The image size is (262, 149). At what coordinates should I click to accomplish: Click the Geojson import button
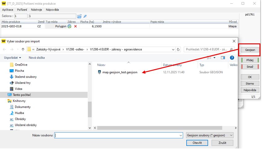point(250,50)
